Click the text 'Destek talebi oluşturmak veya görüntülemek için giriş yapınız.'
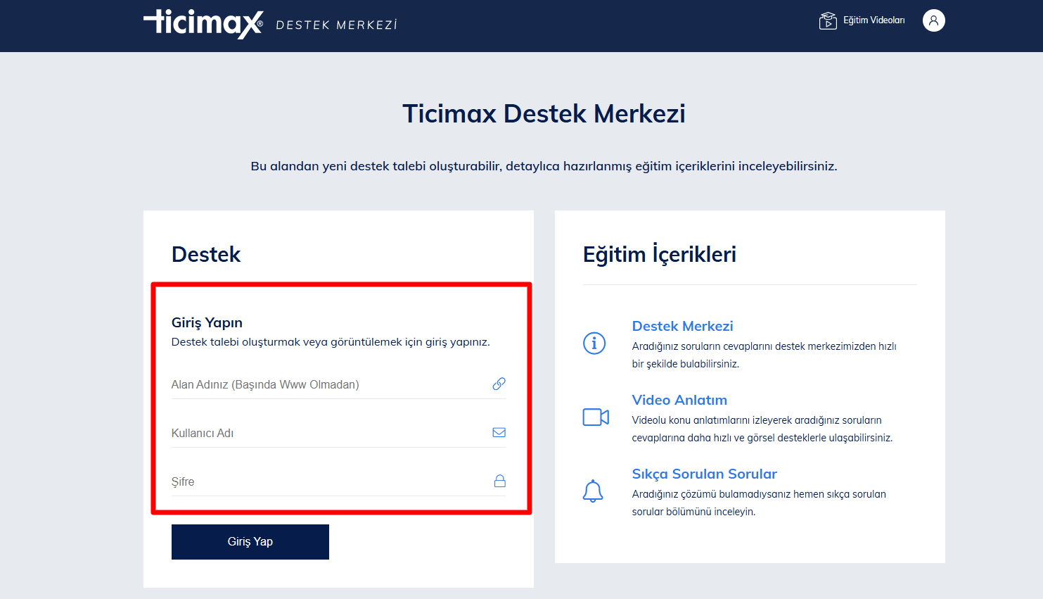 [x=331, y=342]
